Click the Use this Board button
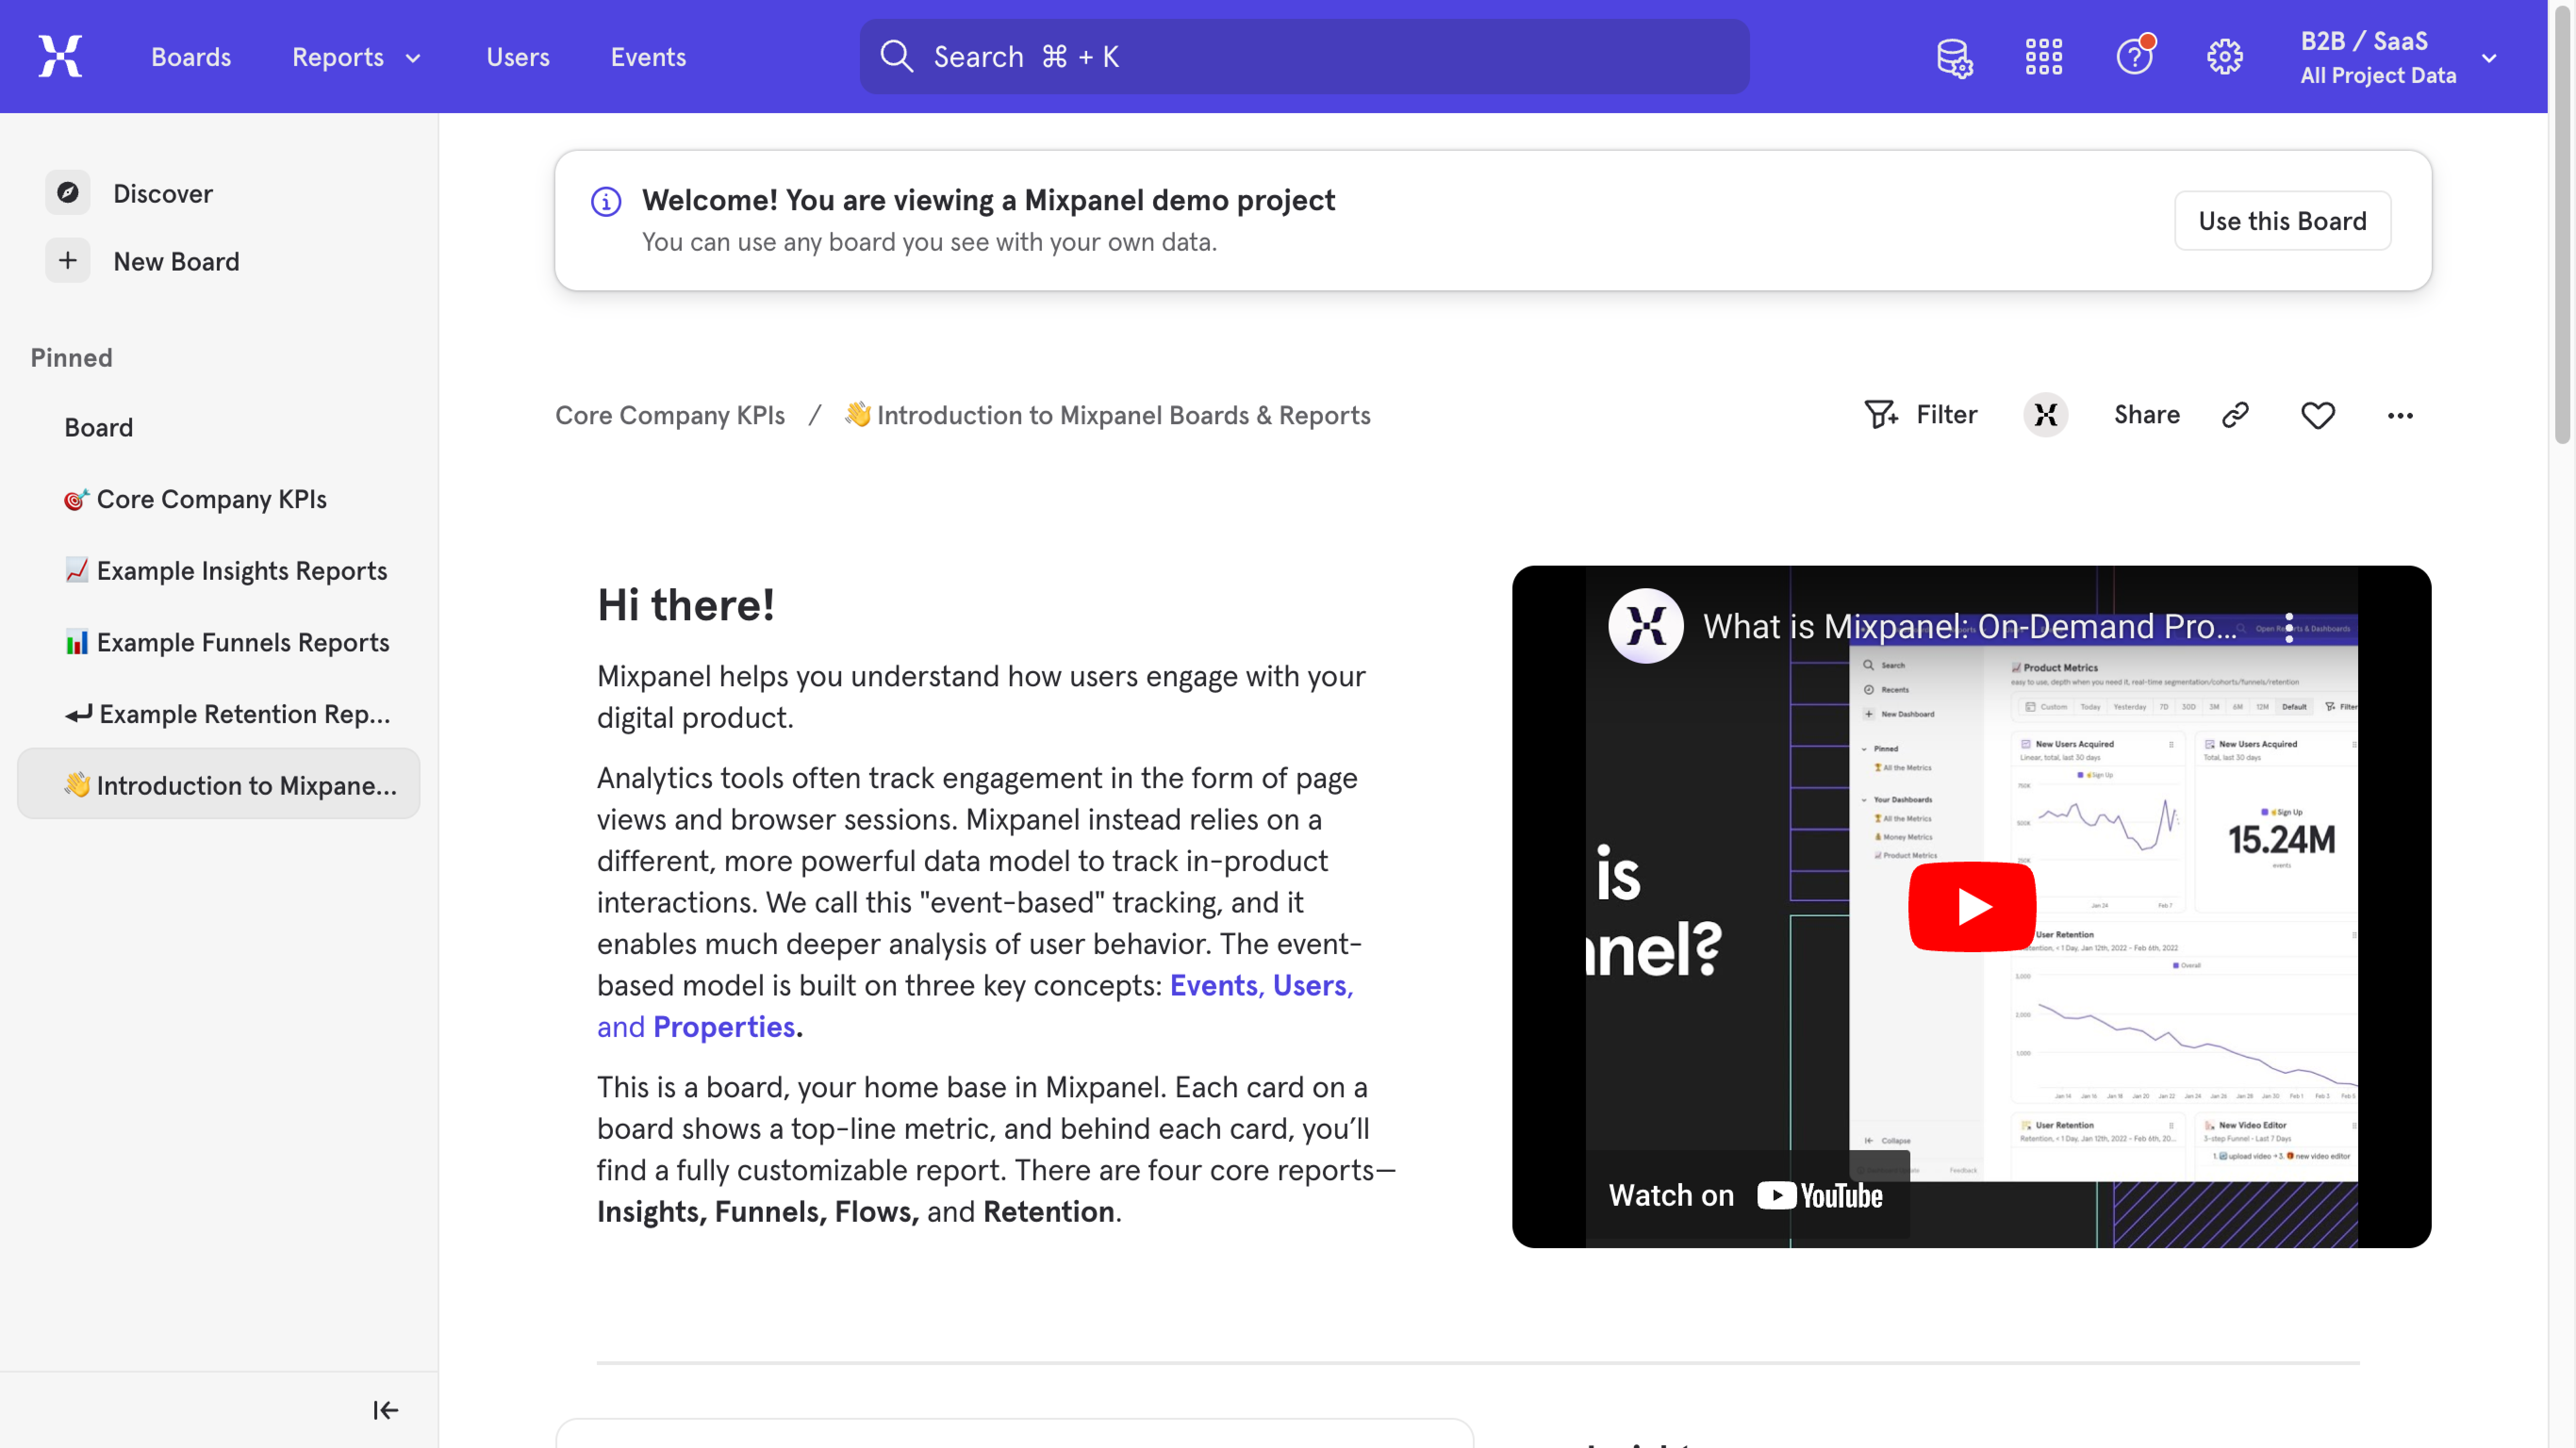 pyautogui.click(x=2282, y=220)
